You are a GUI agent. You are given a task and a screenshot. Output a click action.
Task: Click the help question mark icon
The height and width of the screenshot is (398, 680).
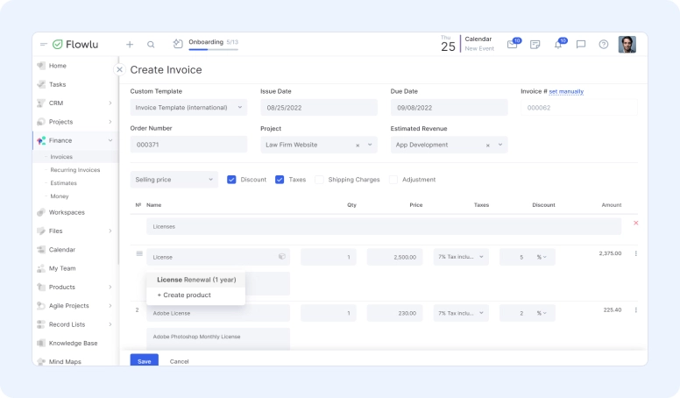click(x=603, y=45)
